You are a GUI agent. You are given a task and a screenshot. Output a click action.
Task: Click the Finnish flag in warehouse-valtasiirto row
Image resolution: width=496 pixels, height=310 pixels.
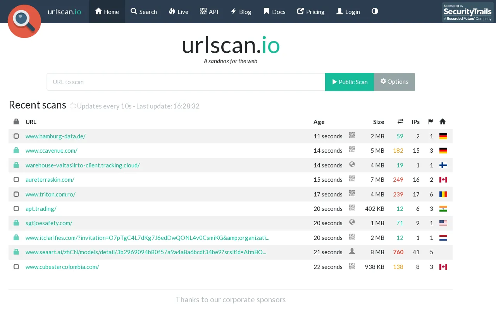coord(443,165)
